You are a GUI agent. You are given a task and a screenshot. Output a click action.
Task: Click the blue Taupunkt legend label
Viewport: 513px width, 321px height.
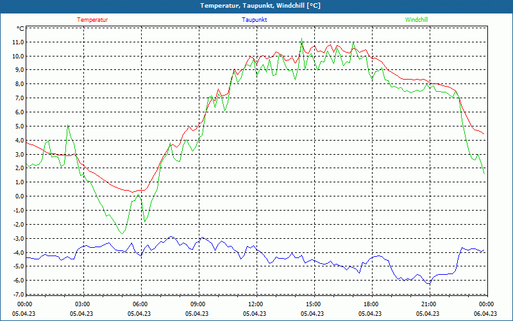pyautogui.click(x=254, y=20)
